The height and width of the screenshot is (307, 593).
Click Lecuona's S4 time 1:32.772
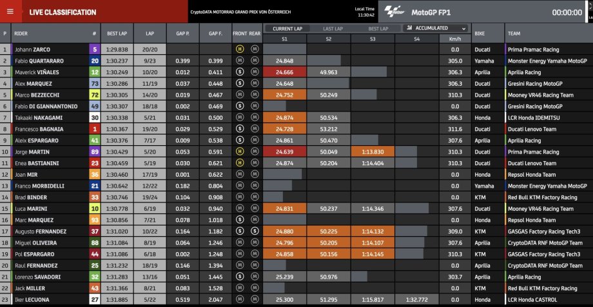coord(416,299)
